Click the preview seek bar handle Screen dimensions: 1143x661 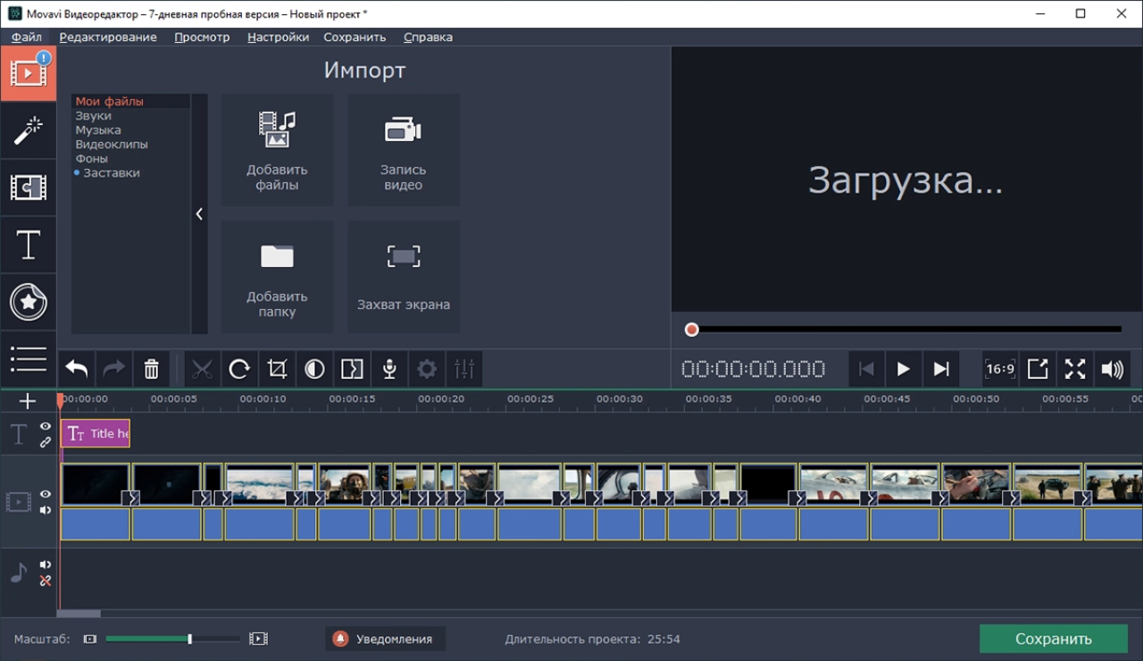pyautogui.click(x=691, y=330)
